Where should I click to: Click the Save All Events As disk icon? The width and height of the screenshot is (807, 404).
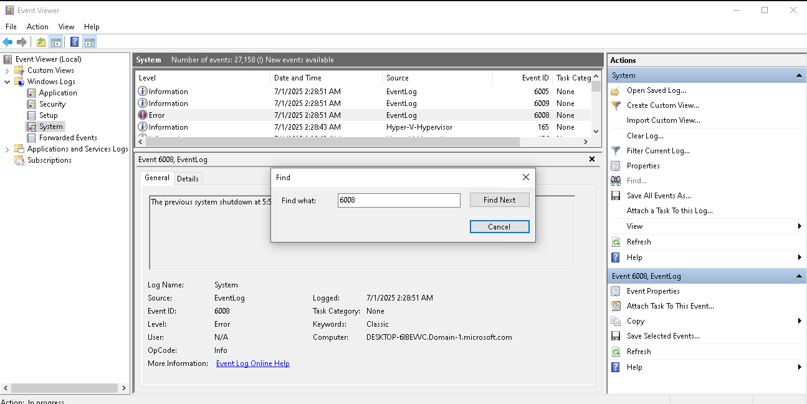click(x=616, y=196)
